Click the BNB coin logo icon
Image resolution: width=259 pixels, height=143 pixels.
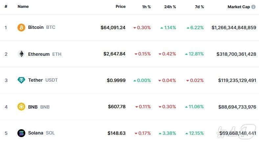pyautogui.click(x=21, y=107)
